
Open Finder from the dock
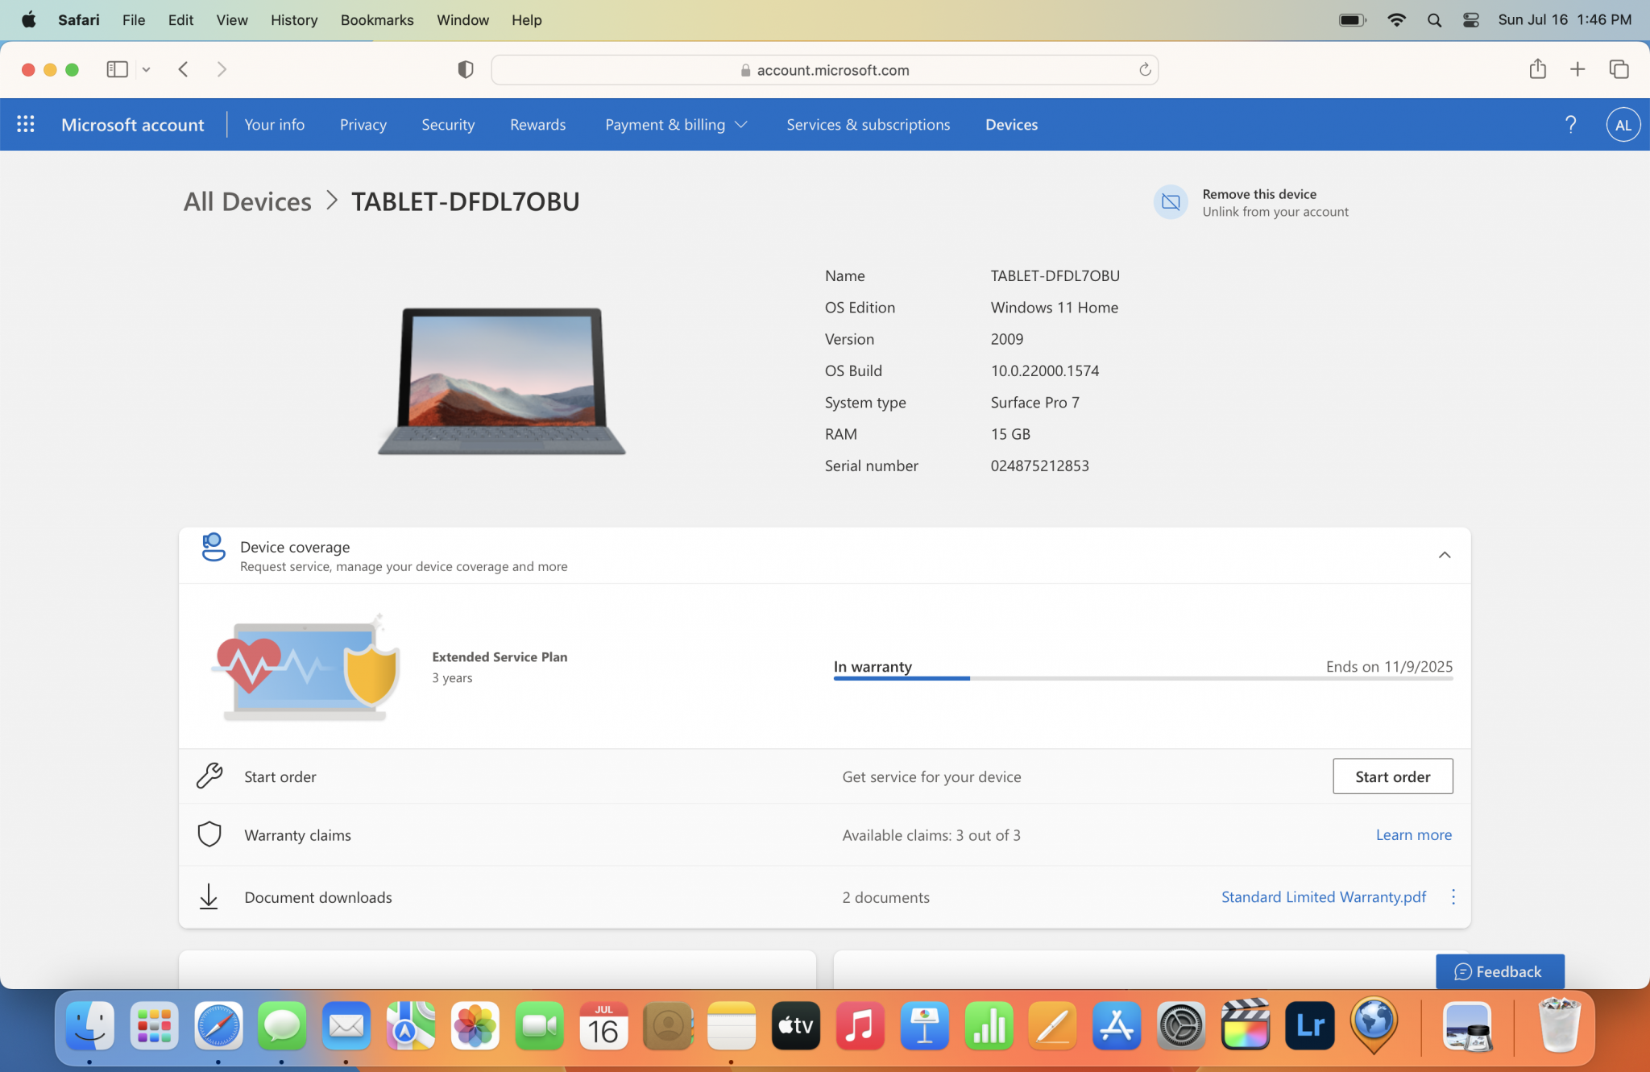(x=89, y=1026)
